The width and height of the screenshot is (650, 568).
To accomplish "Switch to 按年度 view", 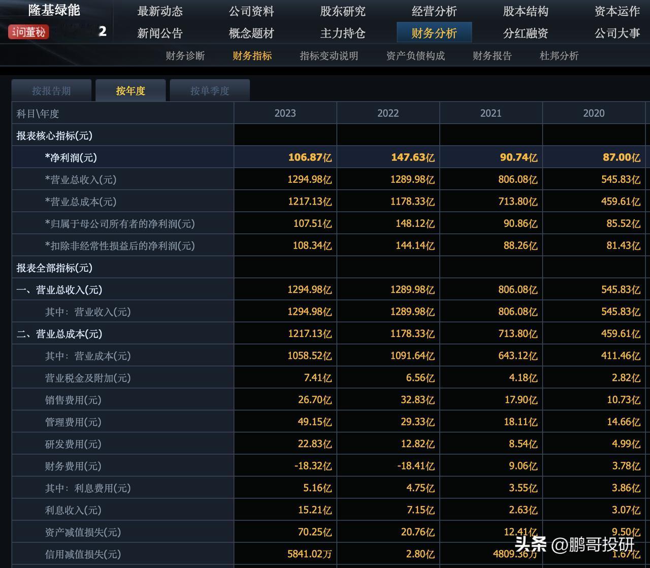I will point(131,90).
